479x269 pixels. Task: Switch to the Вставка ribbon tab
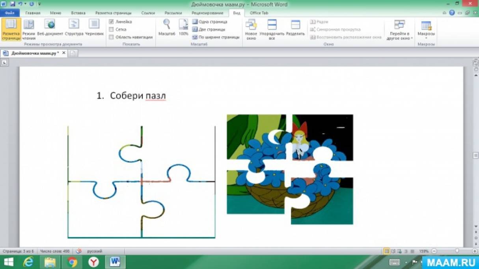78,13
